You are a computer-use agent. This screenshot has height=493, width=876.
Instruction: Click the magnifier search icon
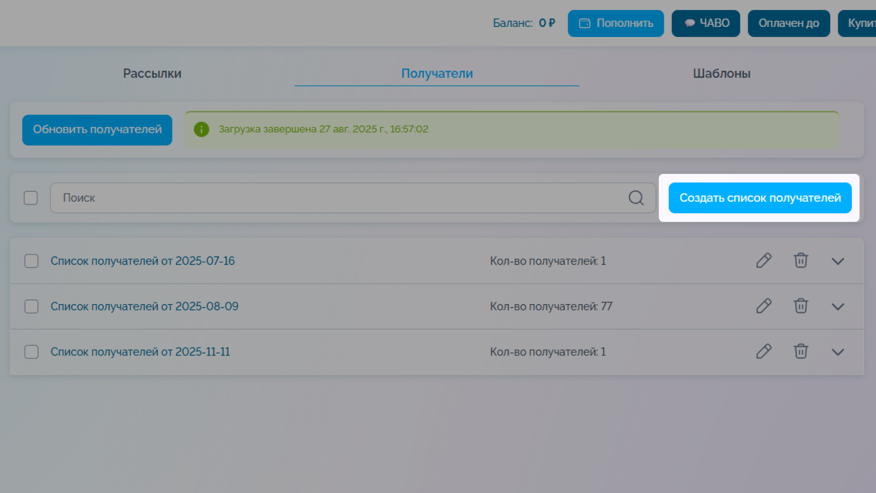click(636, 198)
